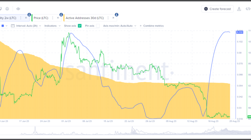Click the download chart icon
Screen dimensions: 251x140
(239, 9)
